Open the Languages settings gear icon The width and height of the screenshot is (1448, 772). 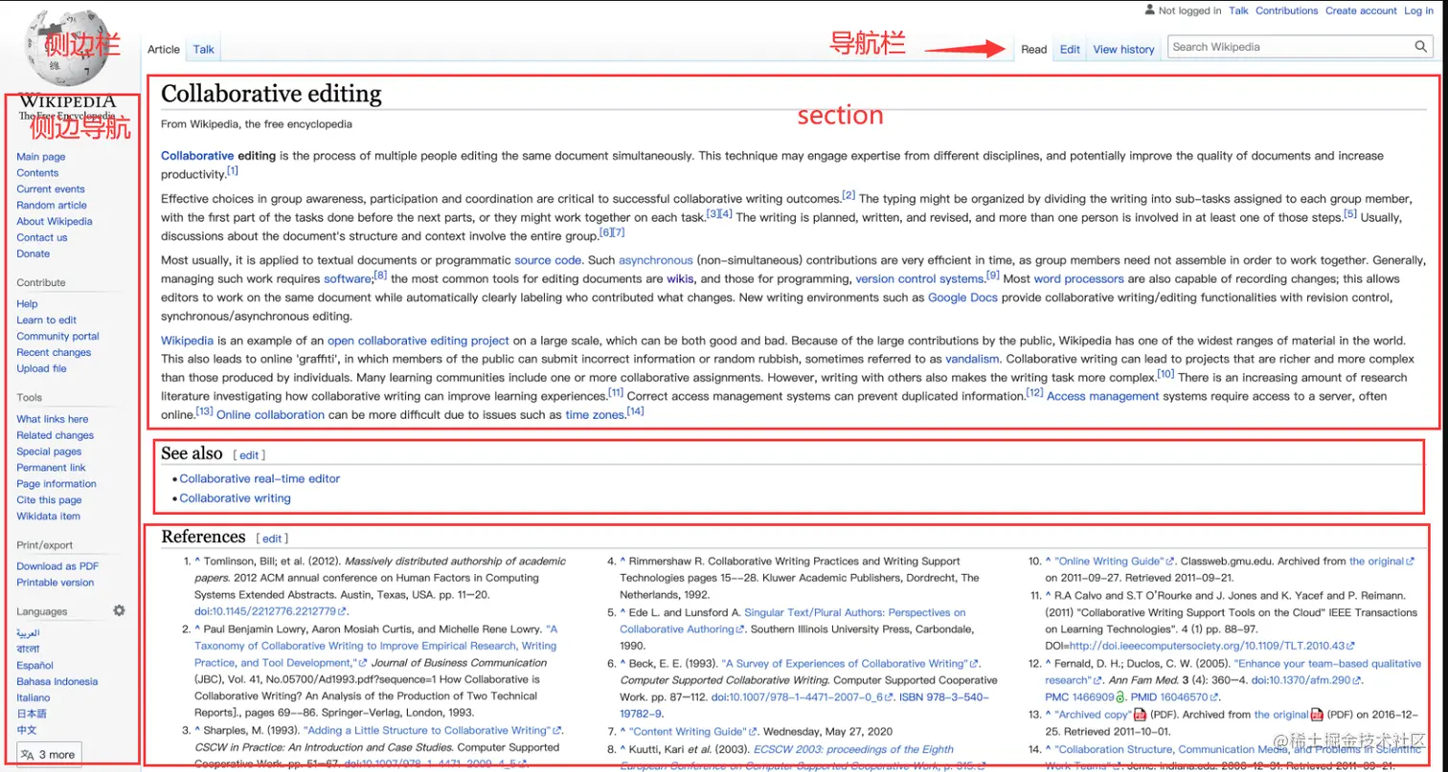pos(119,610)
